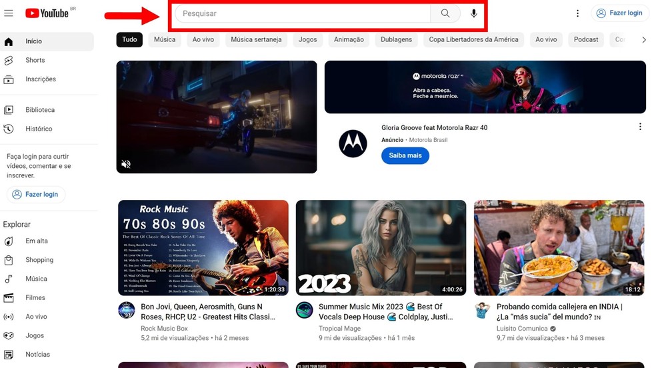Viewport: 656px width, 368px height.
Task: Select the Música filter chip
Action: tap(165, 40)
